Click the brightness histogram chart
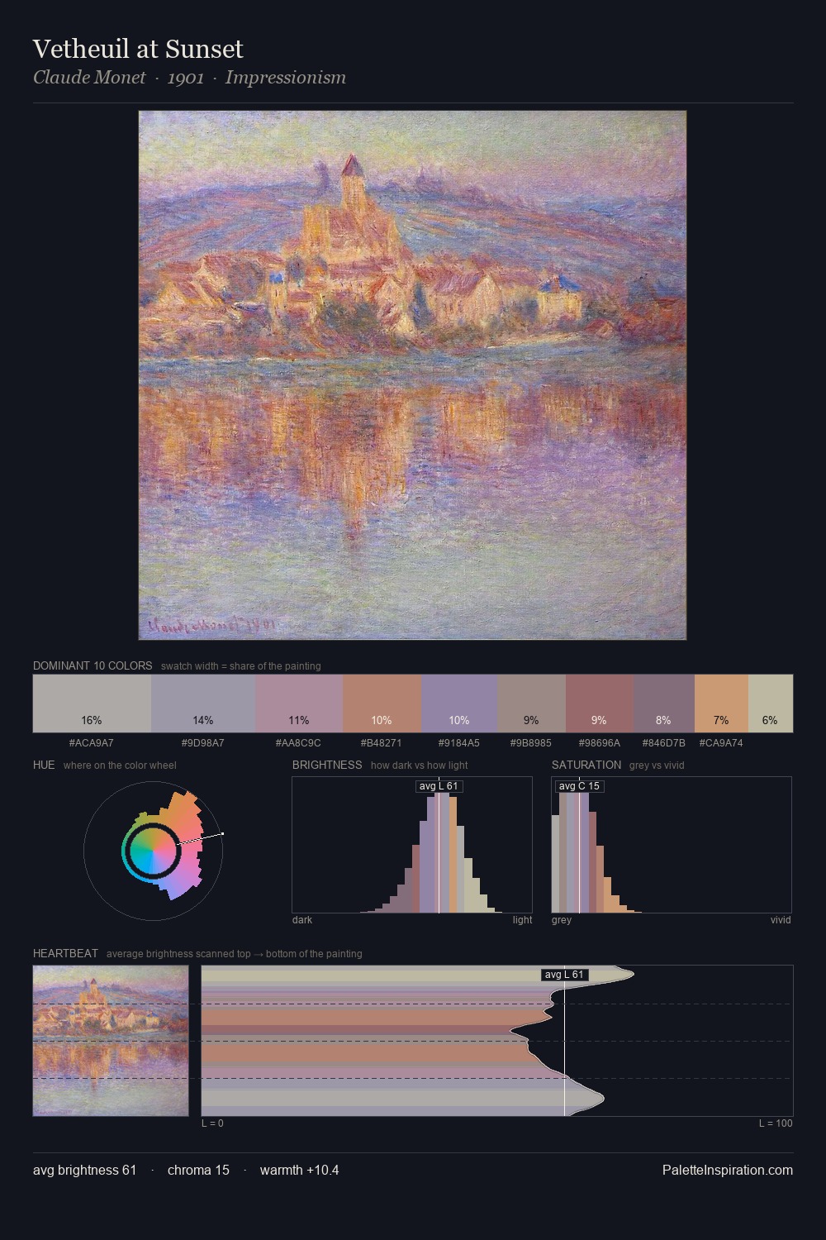Image resolution: width=826 pixels, height=1240 pixels. click(x=412, y=845)
